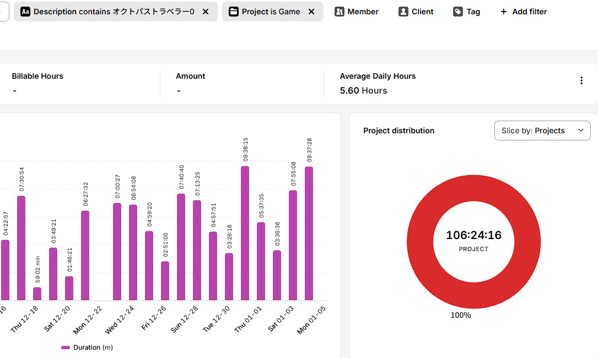Click the Tag filter label icon
The width and height of the screenshot is (598, 358).
[x=458, y=12]
